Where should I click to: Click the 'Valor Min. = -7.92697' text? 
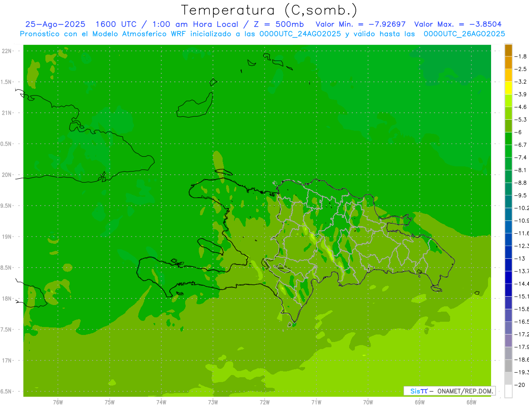pos(361,24)
